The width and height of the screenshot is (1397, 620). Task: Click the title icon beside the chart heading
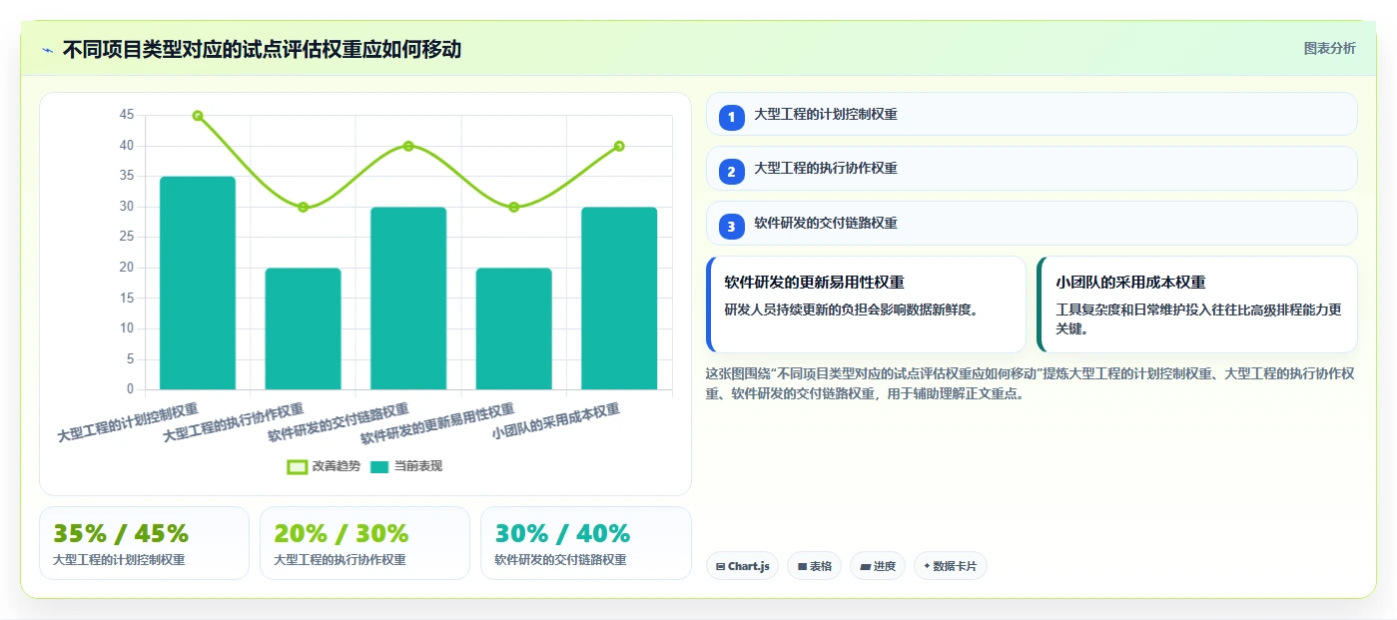click(x=47, y=50)
